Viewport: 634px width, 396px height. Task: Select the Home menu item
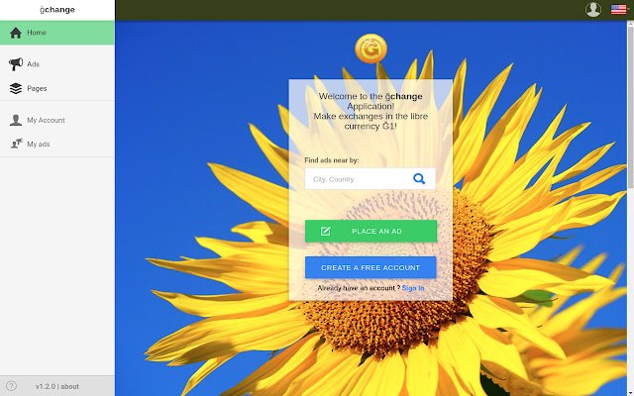[x=57, y=33]
